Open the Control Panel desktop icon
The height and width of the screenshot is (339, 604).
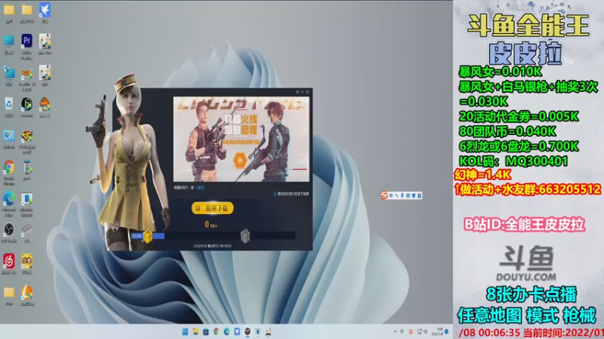pos(9,136)
